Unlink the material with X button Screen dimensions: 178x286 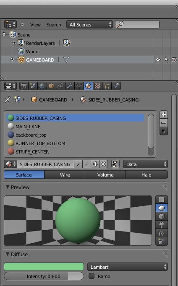[x=103, y=164]
